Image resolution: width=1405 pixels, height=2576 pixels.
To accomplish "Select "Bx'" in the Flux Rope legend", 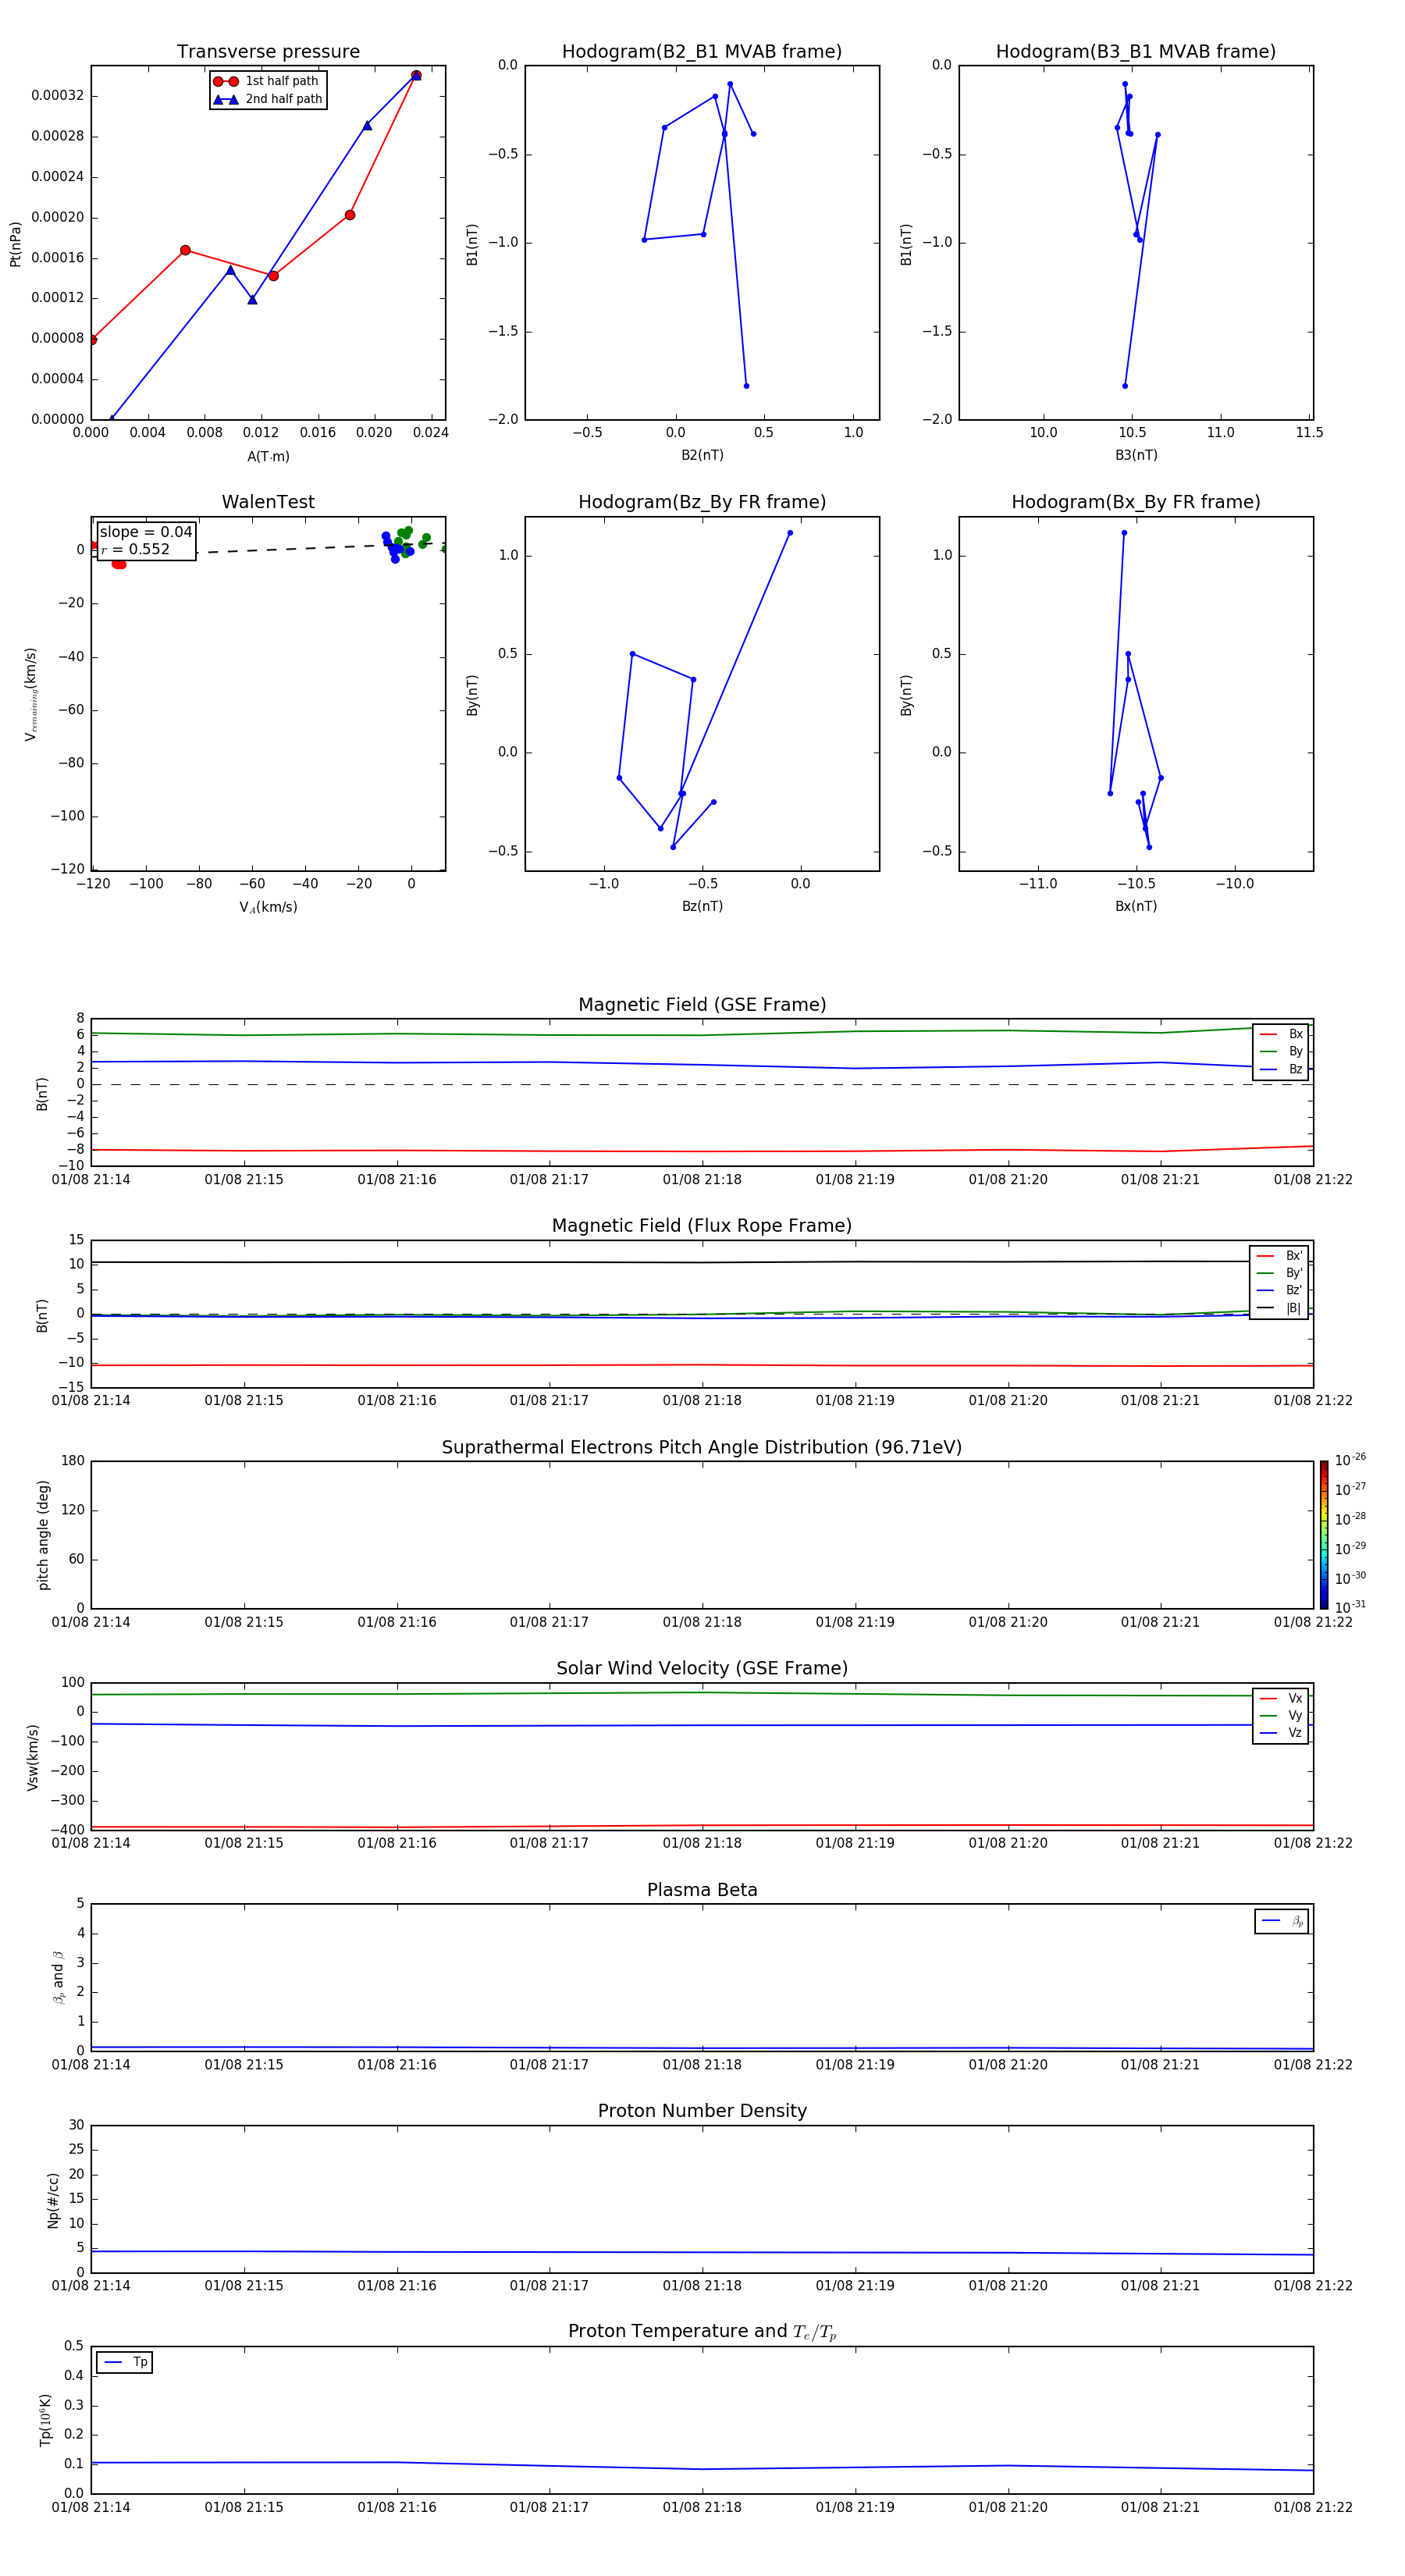I will point(1279,1256).
